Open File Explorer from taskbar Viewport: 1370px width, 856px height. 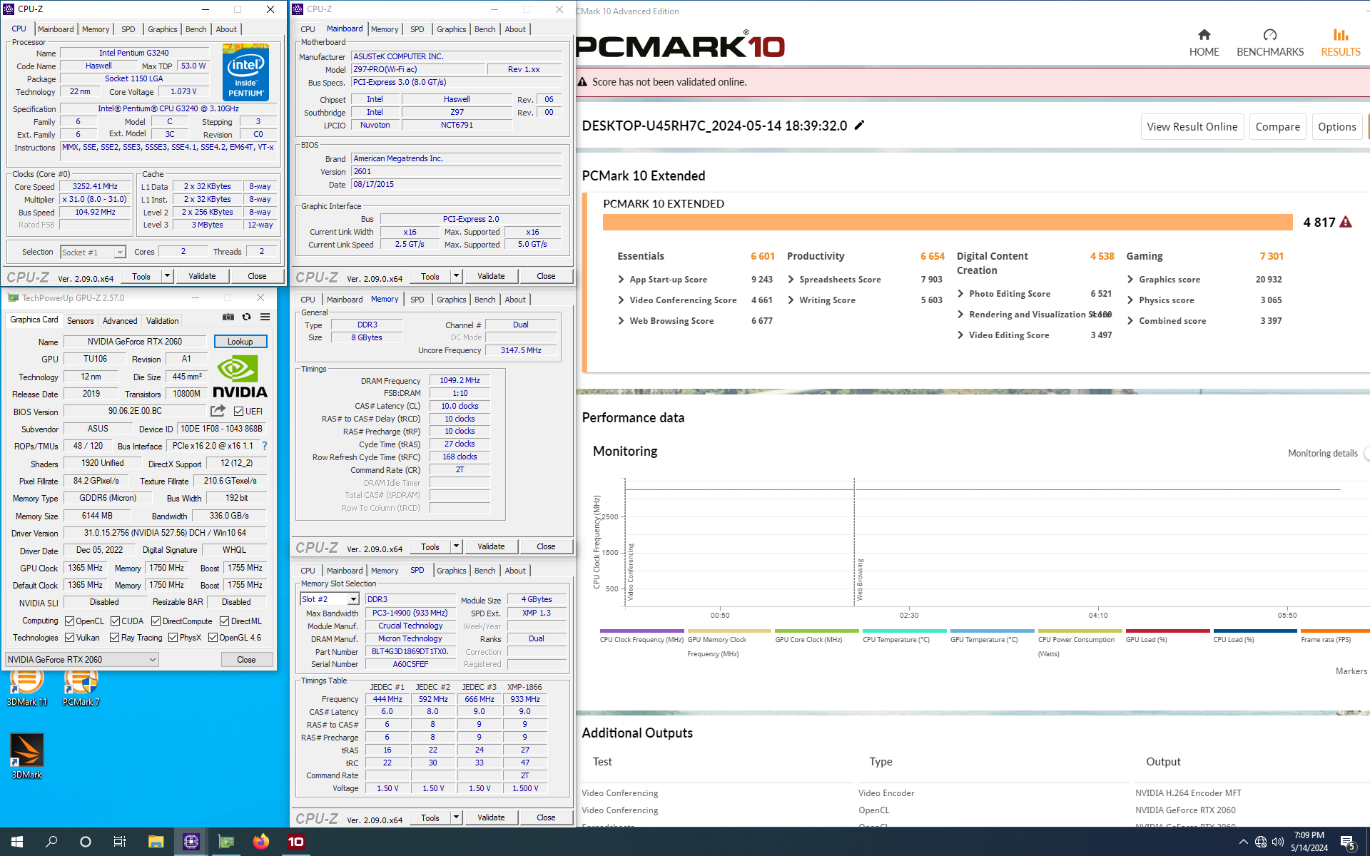[x=156, y=842]
